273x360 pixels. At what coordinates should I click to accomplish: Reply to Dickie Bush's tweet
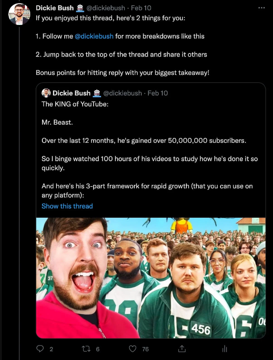[40, 349]
